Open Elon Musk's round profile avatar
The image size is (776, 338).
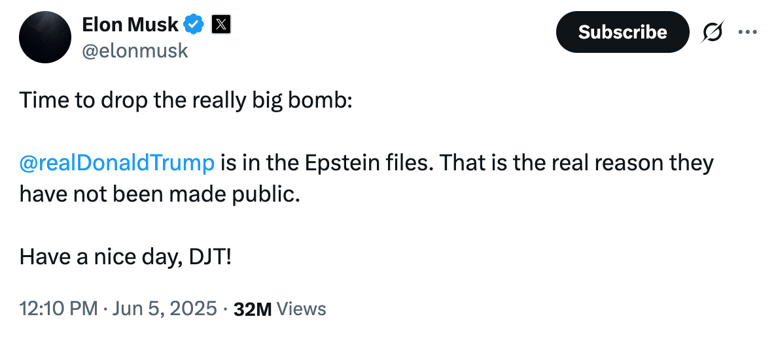pyautogui.click(x=45, y=37)
